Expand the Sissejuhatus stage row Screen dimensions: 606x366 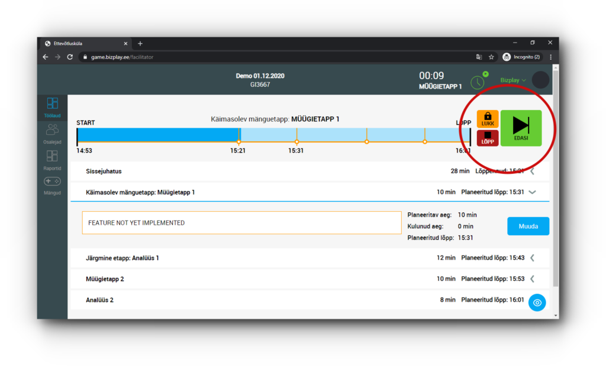pos(532,171)
